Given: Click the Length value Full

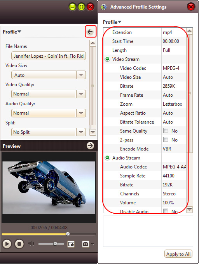Looking at the screenshot, I should (x=166, y=50).
